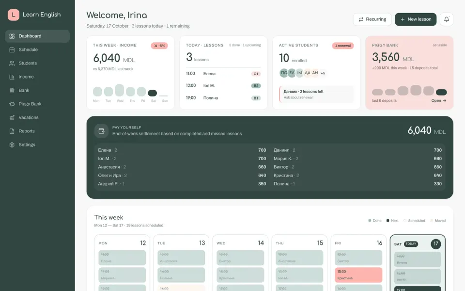Click the Recurring button
The width and height of the screenshot is (465, 291).
pos(372,19)
